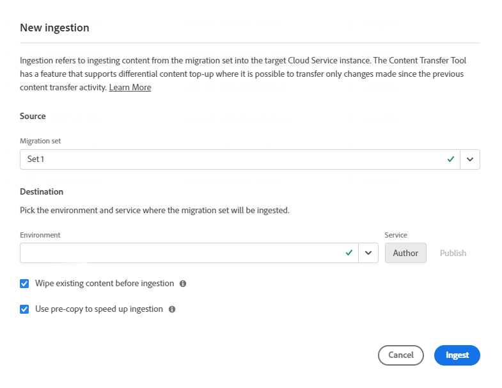Click info icon beside Wipe existing content
The image size is (502, 388).
click(x=183, y=284)
